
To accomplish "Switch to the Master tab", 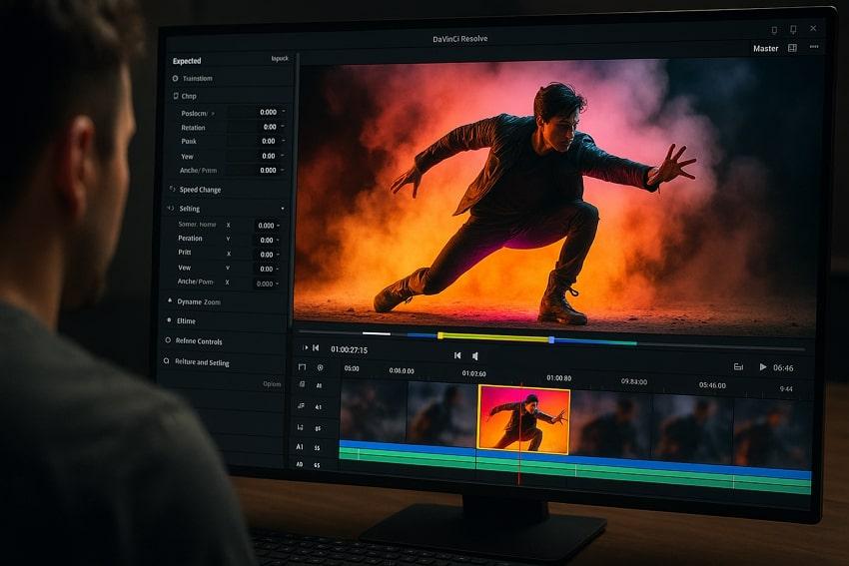I will point(766,48).
